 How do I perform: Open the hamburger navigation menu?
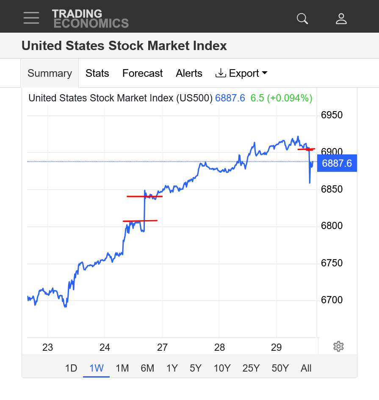(x=31, y=18)
